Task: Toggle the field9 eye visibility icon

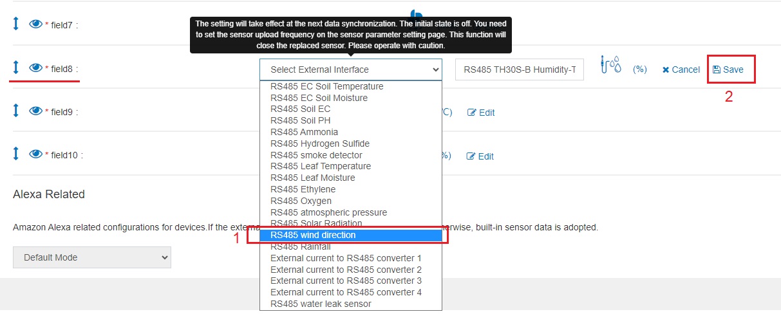Action: point(35,111)
